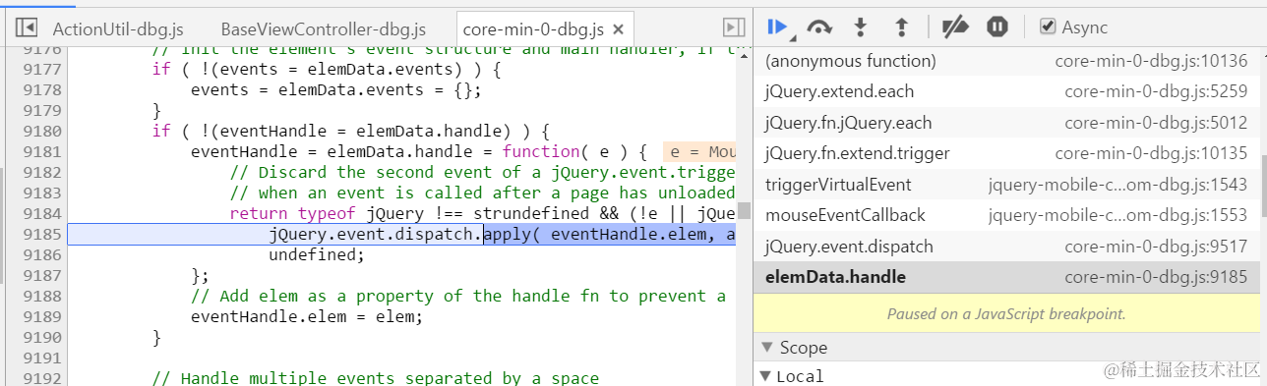
Task: Open jquery-mobile dbg.js:1543 source link
Action: pyautogui.click(x=1117, y=185)
